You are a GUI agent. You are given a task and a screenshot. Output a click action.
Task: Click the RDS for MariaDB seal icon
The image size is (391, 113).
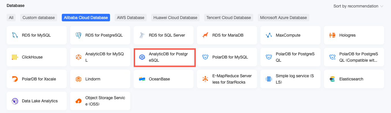[x=205, y=35]
